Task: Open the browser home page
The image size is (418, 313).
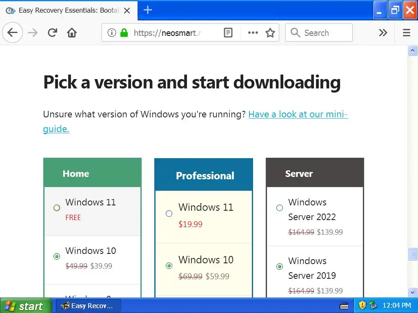Action: (x=72, y=33)
